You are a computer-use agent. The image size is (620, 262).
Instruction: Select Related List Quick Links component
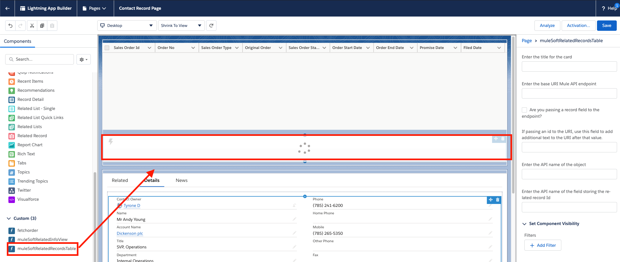(x=41, y=118)
